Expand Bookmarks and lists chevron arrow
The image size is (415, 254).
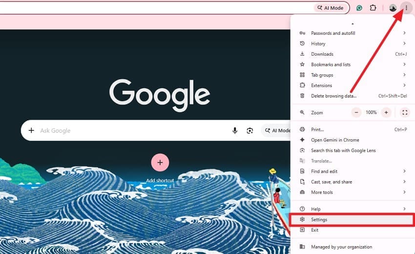tap(404, 64)
